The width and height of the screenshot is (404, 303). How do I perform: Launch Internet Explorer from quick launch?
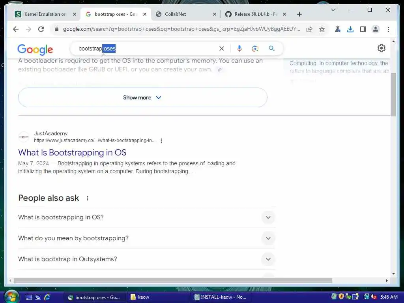(x=47, y=297)
